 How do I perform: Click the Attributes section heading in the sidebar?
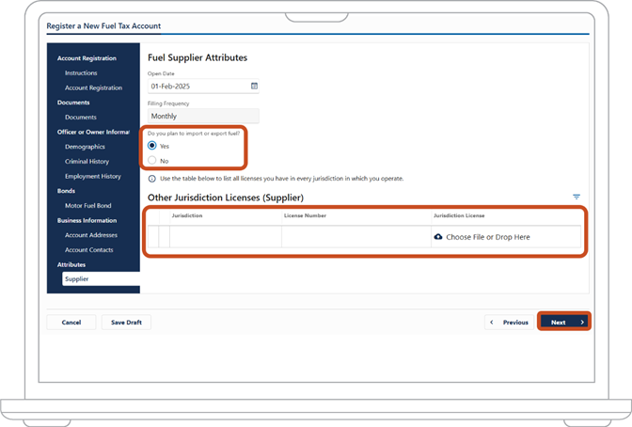click(x=71, y=264)
